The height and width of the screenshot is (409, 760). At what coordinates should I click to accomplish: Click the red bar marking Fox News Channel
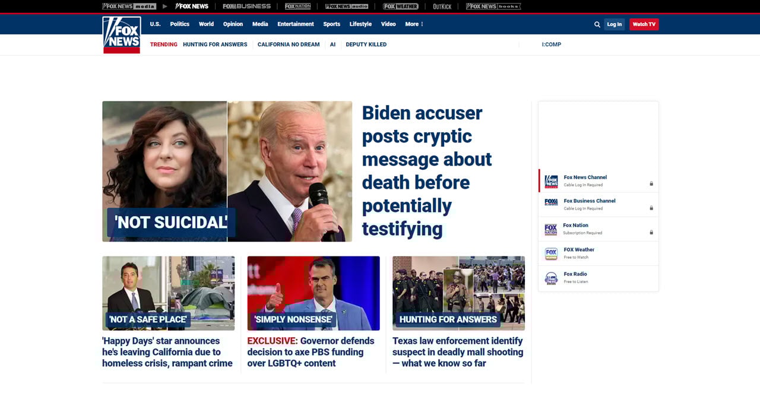[540, 180]
